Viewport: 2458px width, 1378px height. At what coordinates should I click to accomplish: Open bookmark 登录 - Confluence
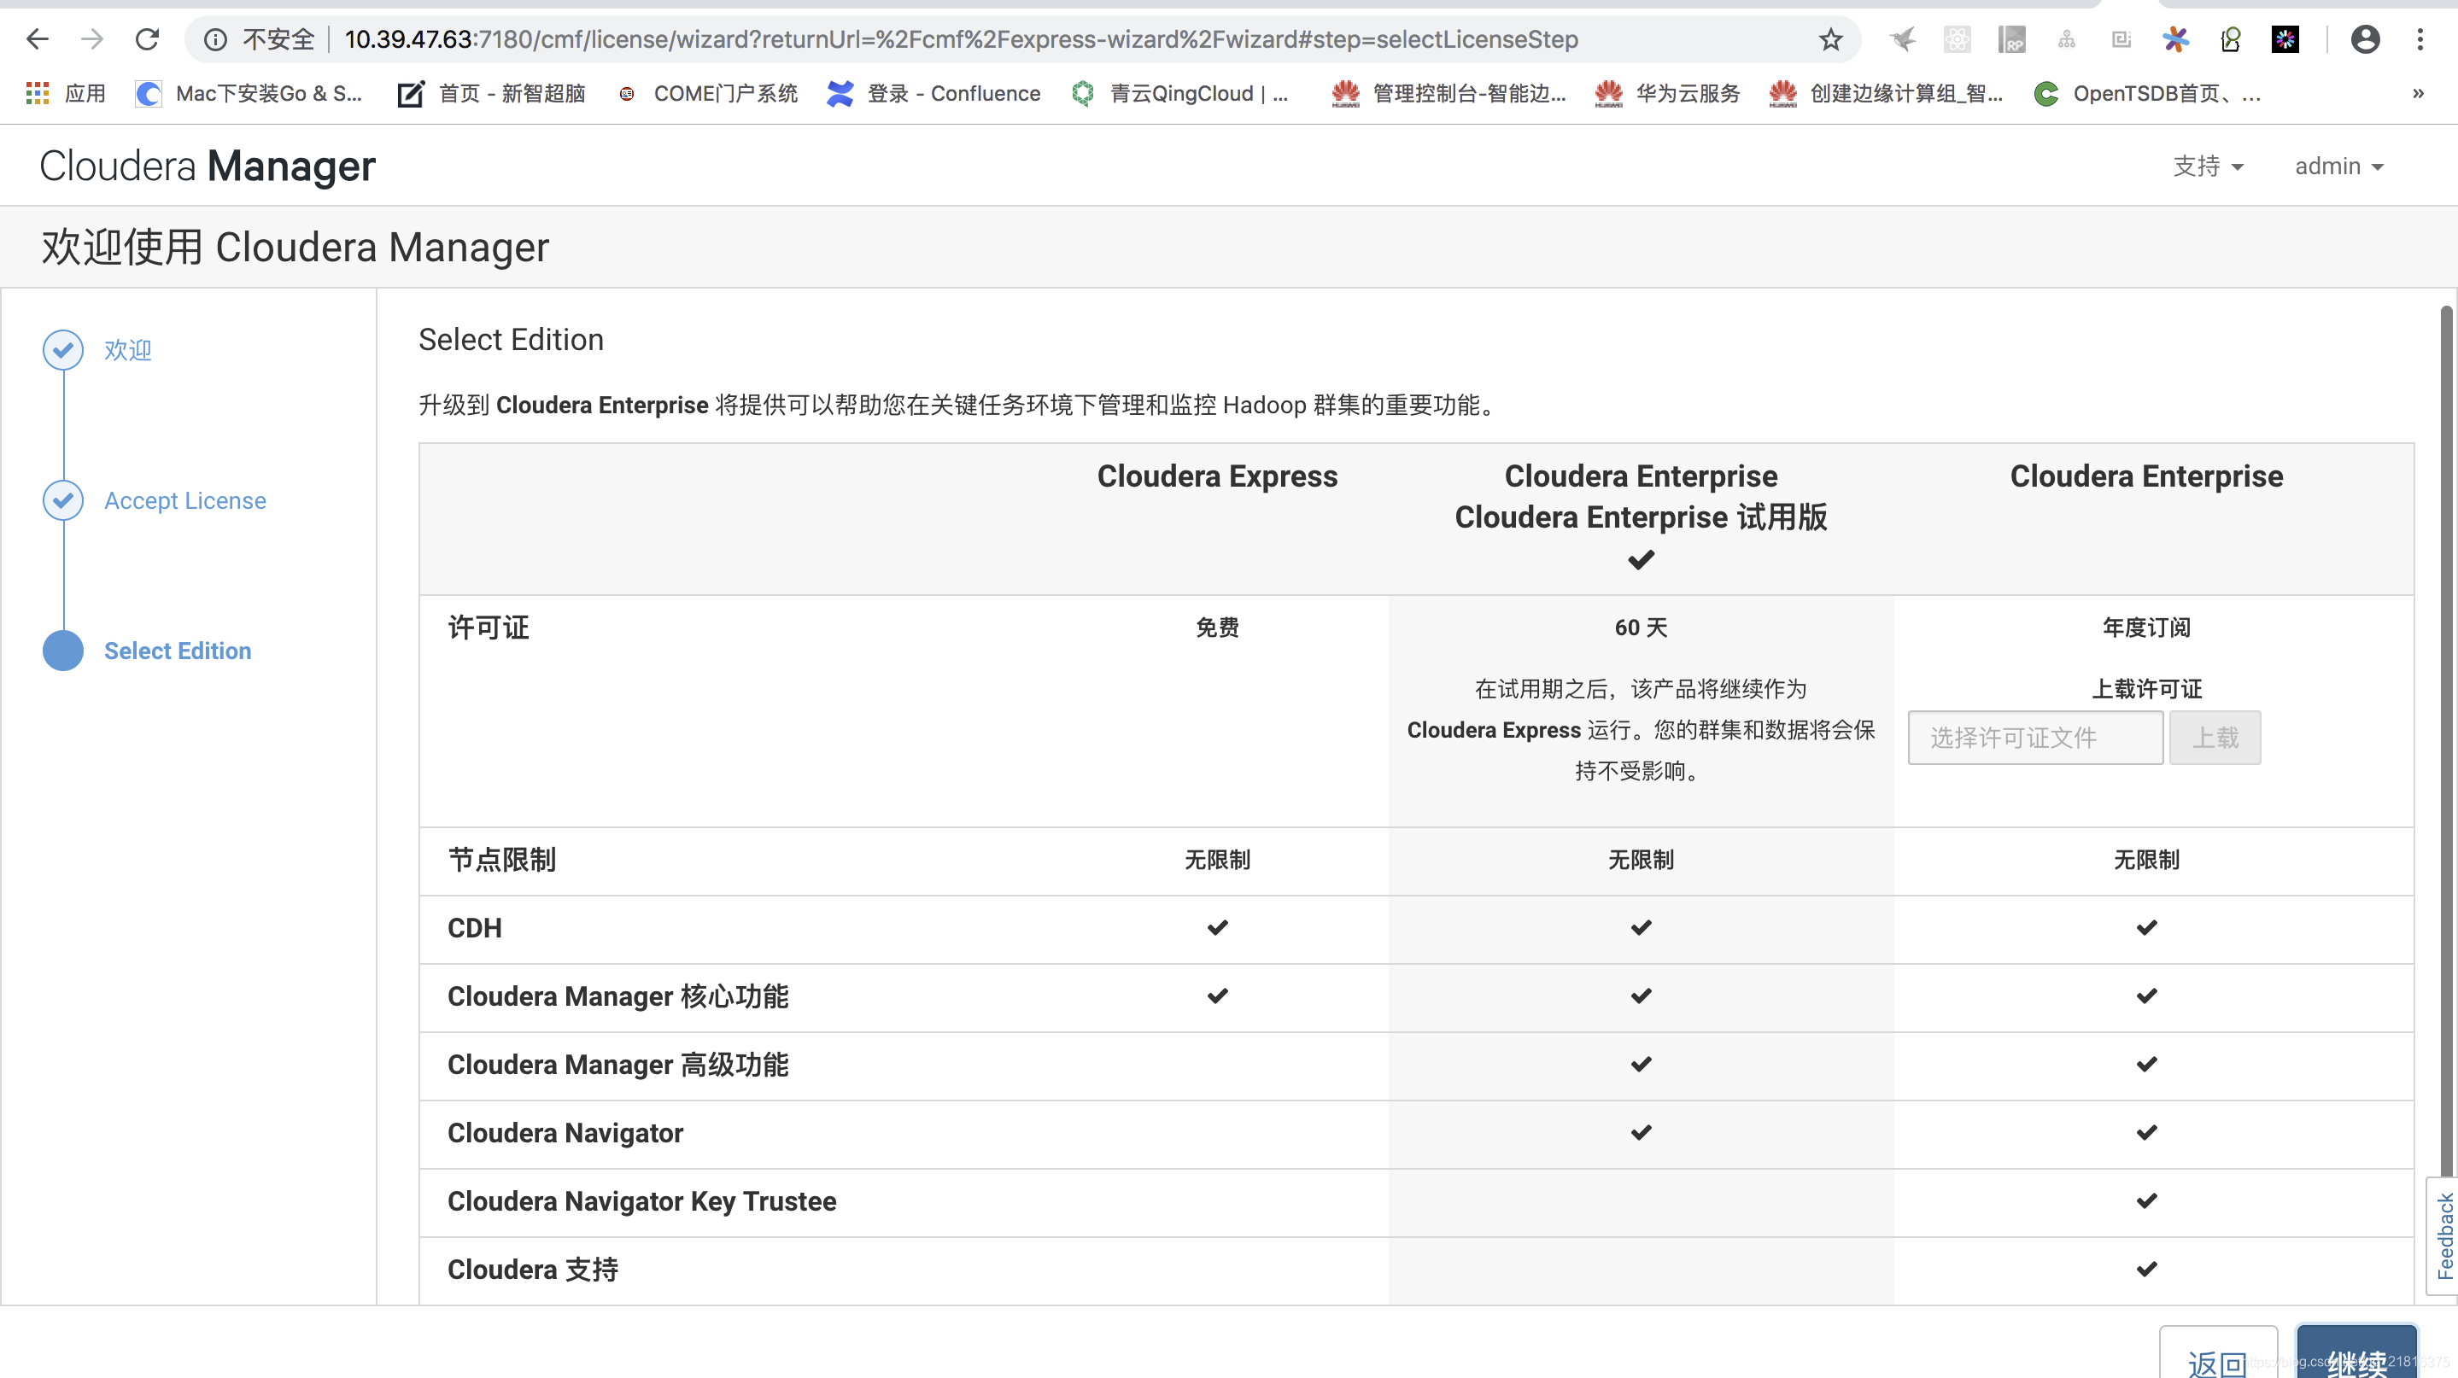[x=934, y=93]
